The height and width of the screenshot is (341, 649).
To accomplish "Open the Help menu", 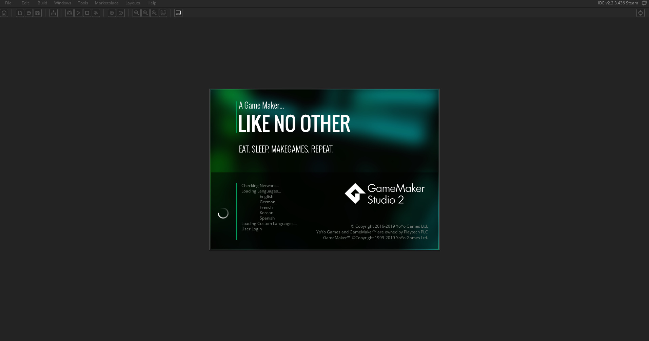I will click(x=152, y=3).
